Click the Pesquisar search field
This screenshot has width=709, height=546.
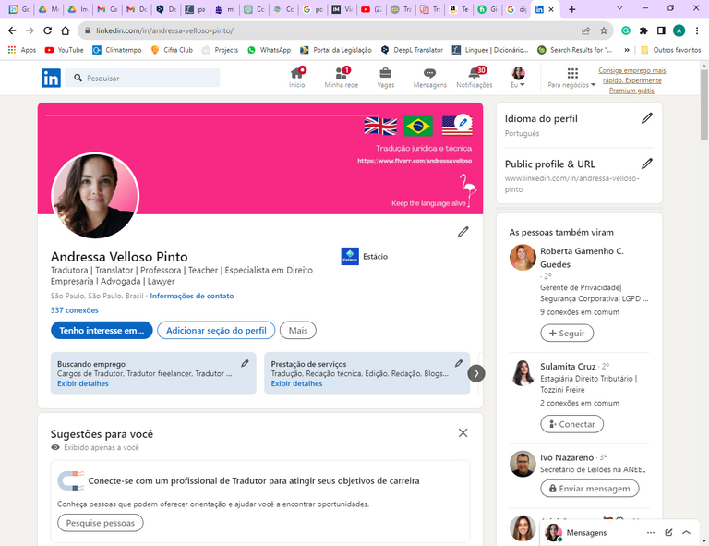pyautogui.click(x=148, y=79)
